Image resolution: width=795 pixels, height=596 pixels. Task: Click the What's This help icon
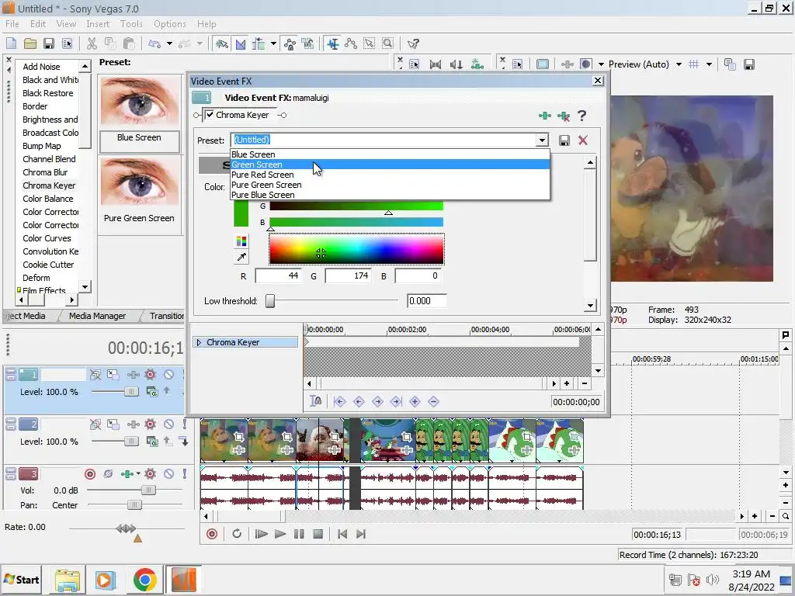click(x=413, y=43)
